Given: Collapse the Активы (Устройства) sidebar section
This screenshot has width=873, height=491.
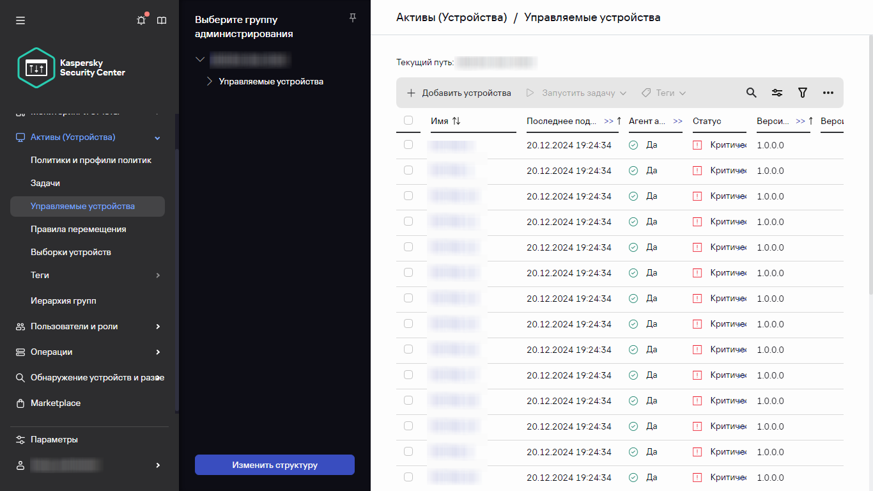Looking at the screenshot, I should 157,137.
